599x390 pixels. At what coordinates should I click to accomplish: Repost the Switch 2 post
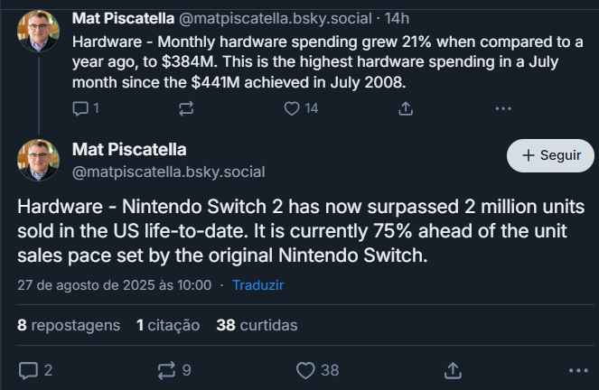point(174,370)
